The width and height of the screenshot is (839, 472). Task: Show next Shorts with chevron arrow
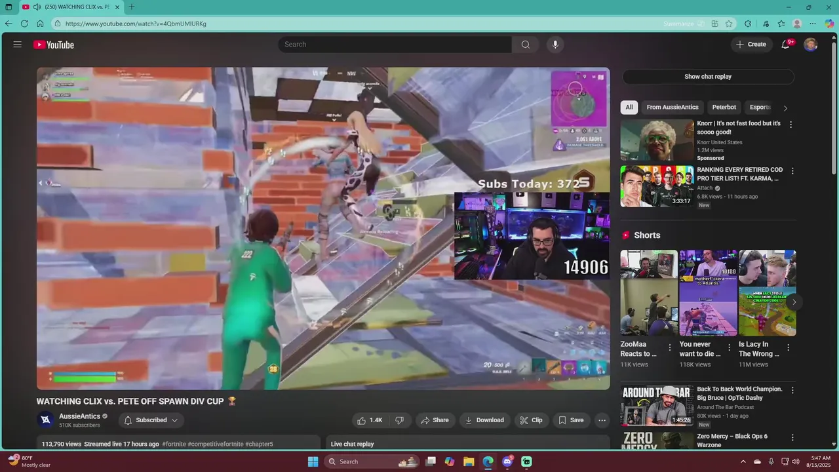click(x=794, y=302)
